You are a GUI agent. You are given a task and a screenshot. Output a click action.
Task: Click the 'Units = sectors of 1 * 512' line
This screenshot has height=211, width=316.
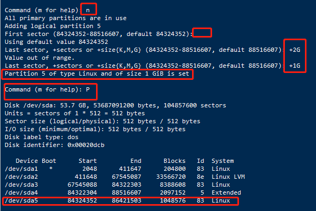point(75,113)
